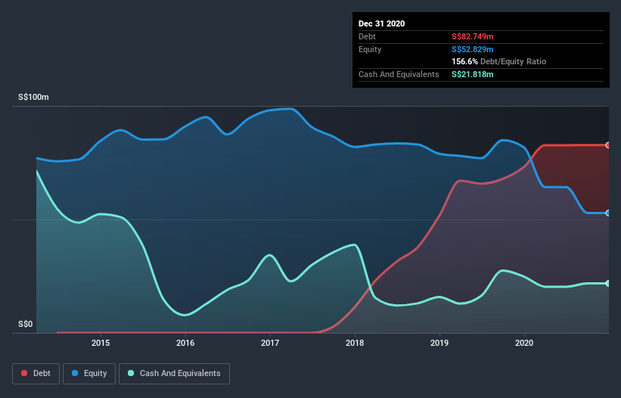The width and height of the screenshot is (621, 398).
Task: Select the 2019 x-axis label
Action: pyautogui.click(x=439, y=343)
